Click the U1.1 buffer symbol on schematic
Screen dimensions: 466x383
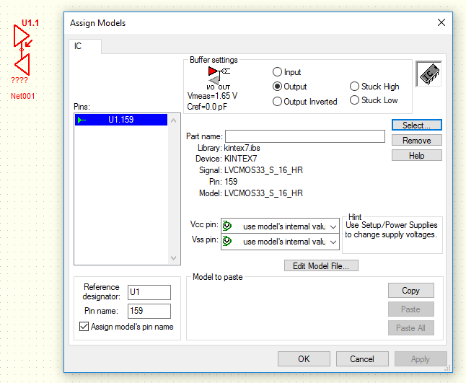(22, 50)
